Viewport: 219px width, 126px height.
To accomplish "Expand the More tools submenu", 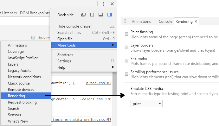I will (84, 45).
